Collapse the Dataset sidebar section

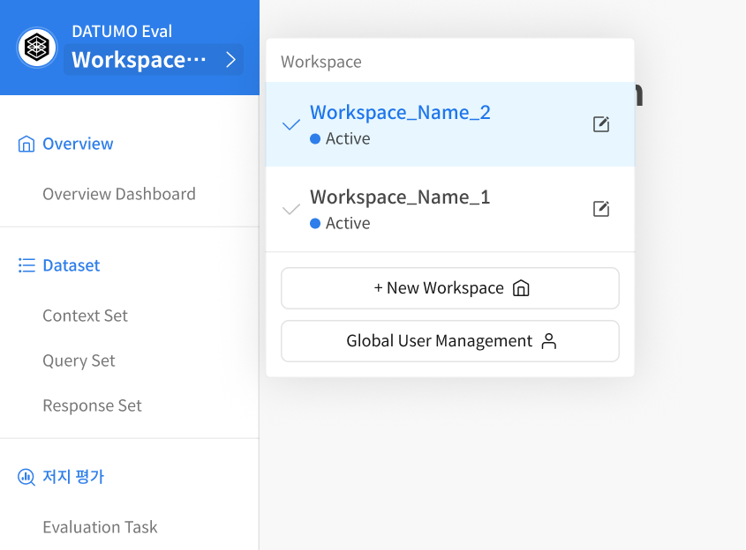coord(71,265)
